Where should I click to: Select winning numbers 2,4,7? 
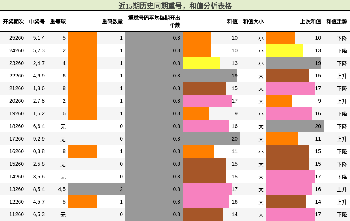(39, 63)
